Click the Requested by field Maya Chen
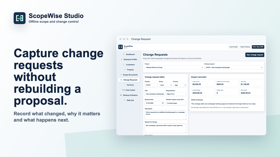This screenshot has height=157, width=280. tap(176, 94)
